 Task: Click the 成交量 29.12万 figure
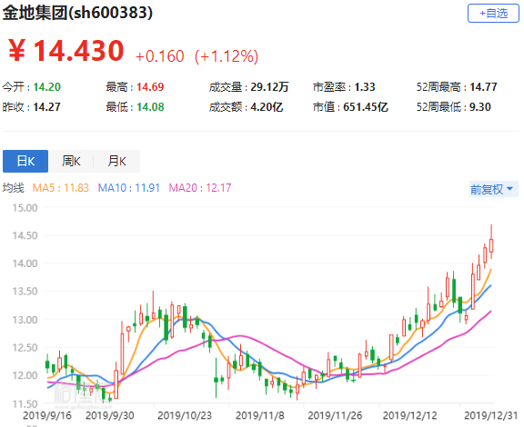click(269, 87)
